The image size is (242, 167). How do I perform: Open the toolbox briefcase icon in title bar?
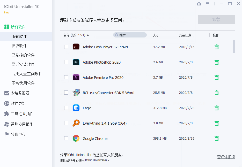199,4
